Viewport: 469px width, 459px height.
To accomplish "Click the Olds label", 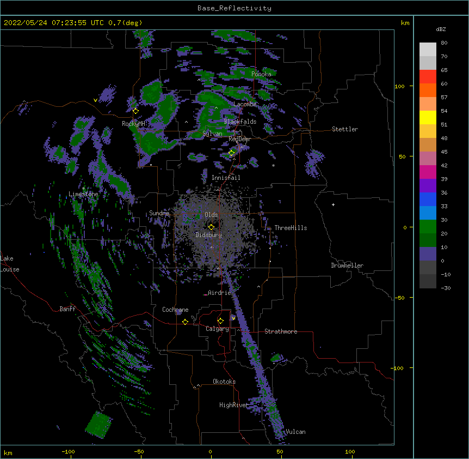I will point(211,215).
